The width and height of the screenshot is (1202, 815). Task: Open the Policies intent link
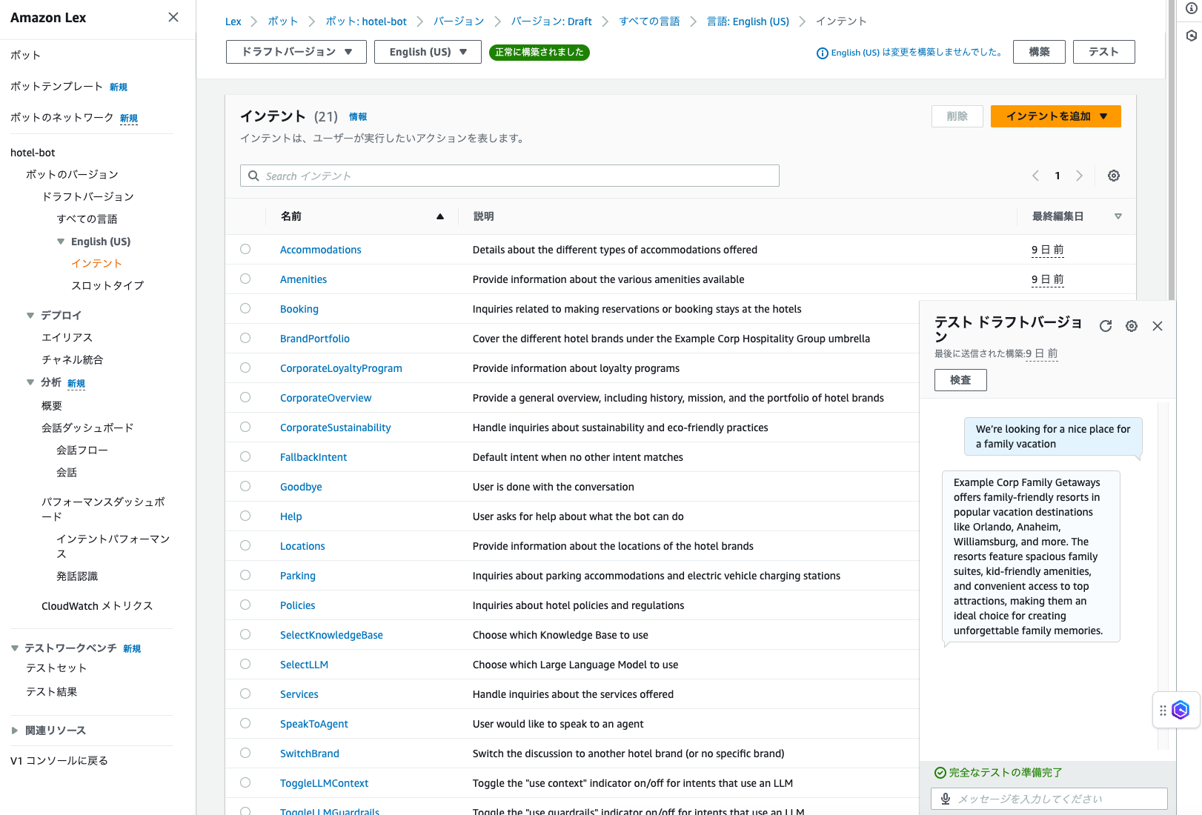[x=297, y=605]
